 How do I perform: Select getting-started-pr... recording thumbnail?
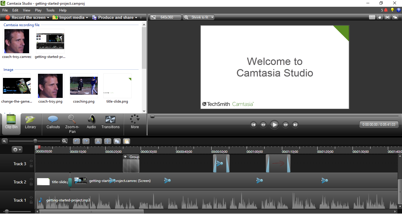(50, 41)
